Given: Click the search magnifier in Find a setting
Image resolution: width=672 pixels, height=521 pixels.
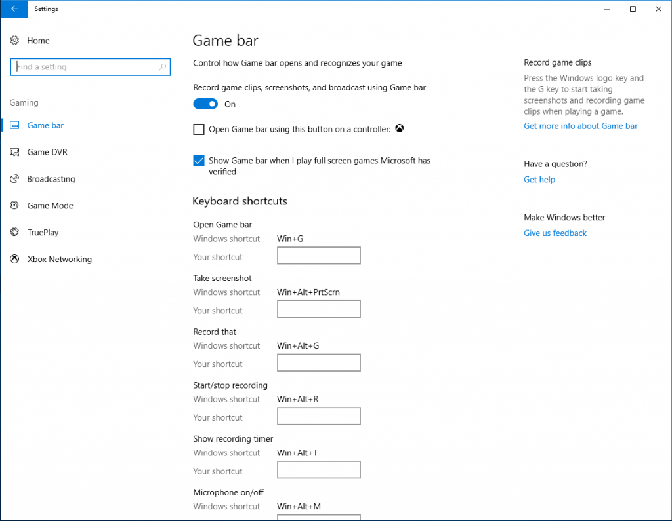Looking at the screenshot, I should 162,67.
